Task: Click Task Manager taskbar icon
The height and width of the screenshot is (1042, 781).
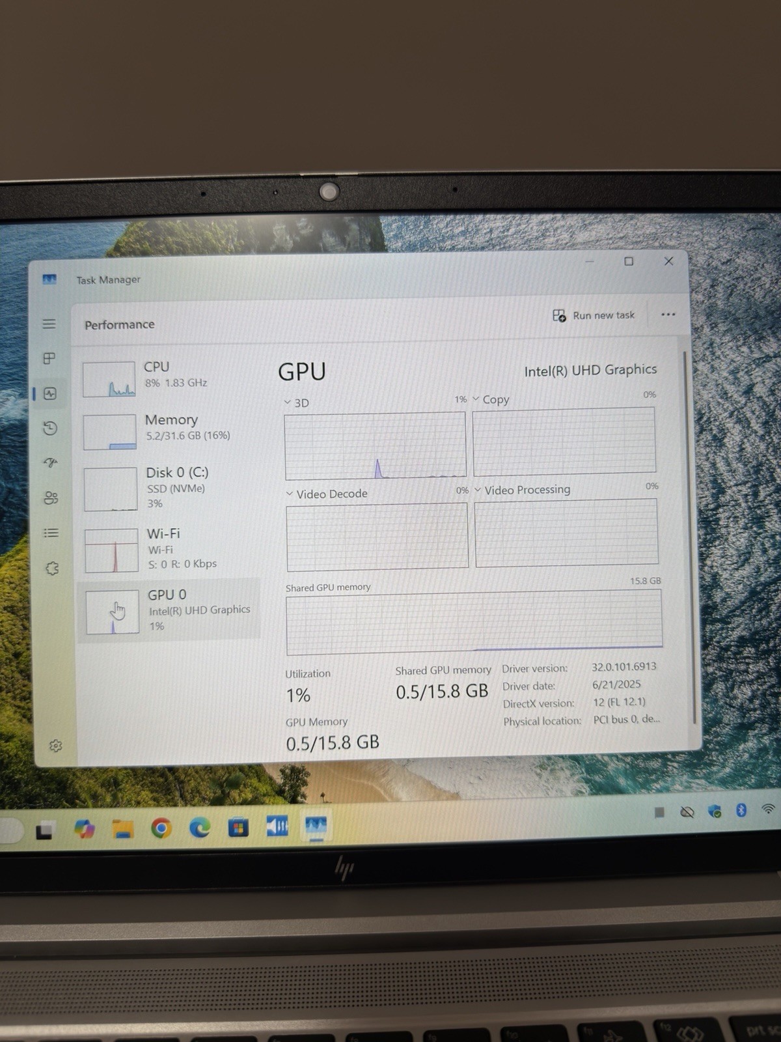Action: pyautogui.click(x=316, y=826)
